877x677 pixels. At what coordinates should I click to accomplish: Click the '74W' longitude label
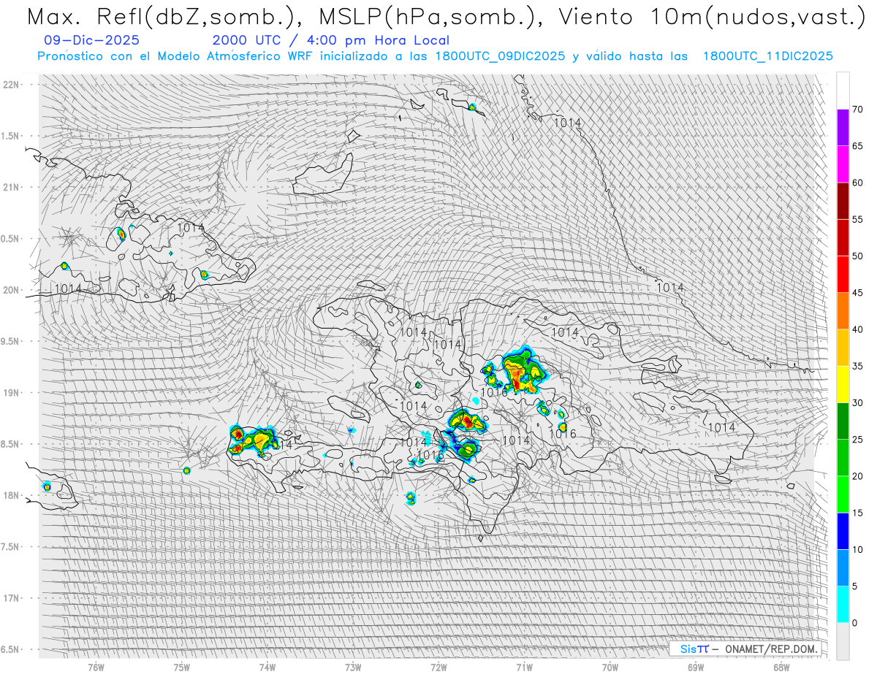(x=267, y=667)
